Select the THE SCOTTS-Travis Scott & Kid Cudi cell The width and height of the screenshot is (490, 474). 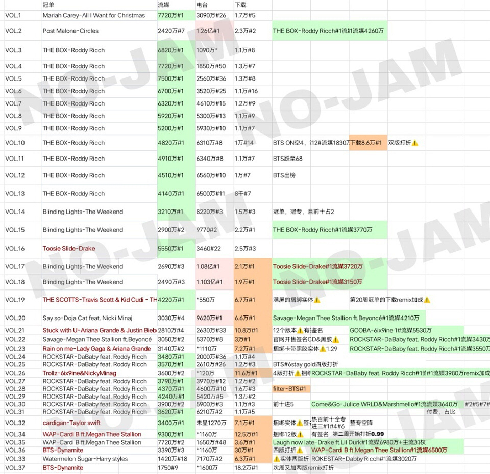click(100, 300)
